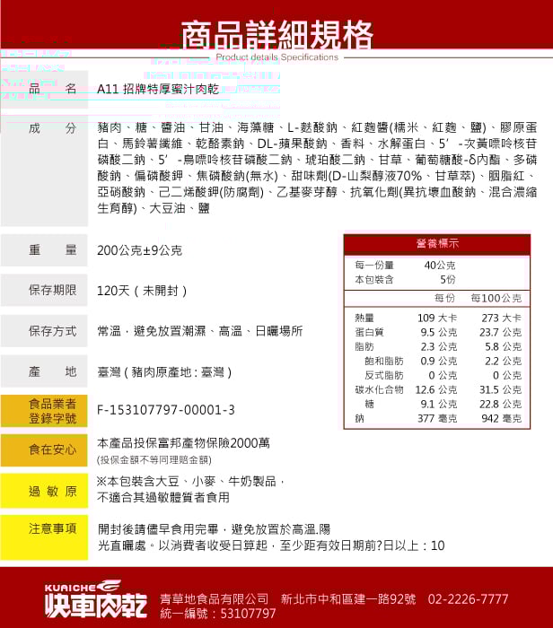
Task: Click the 商品詳細規格 heading
Action: point(276,34)
